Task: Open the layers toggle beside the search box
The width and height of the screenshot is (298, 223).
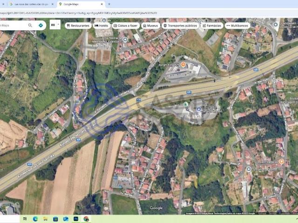Action: click(55, 25)
